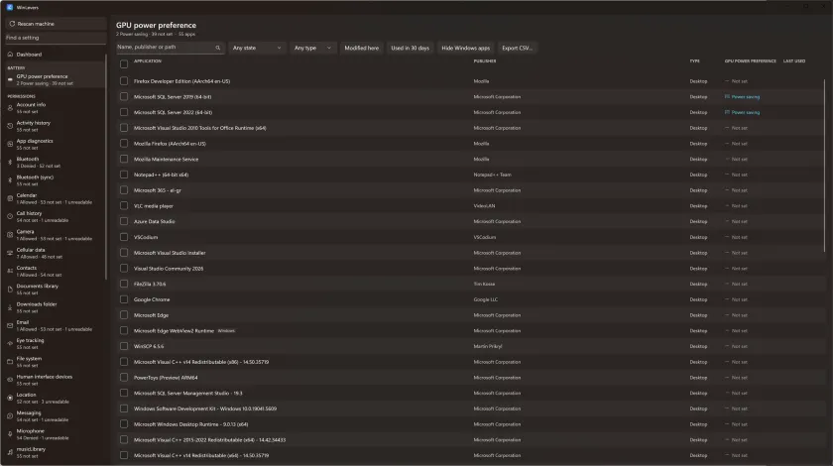
Task: Open Downloads folder via its icon
Action: point(10,307)
